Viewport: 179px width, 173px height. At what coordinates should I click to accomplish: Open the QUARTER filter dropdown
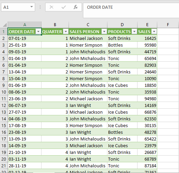pyautogui.click(x=66, y=32)
